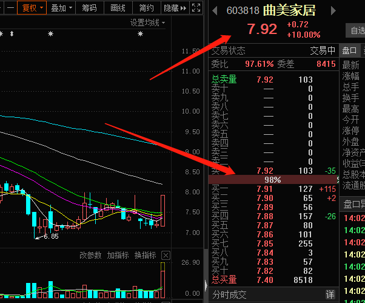Click the latest limit-up candlestick
Image resolution: width=365 pixels, height=303 pixels.
pos(162,211)
